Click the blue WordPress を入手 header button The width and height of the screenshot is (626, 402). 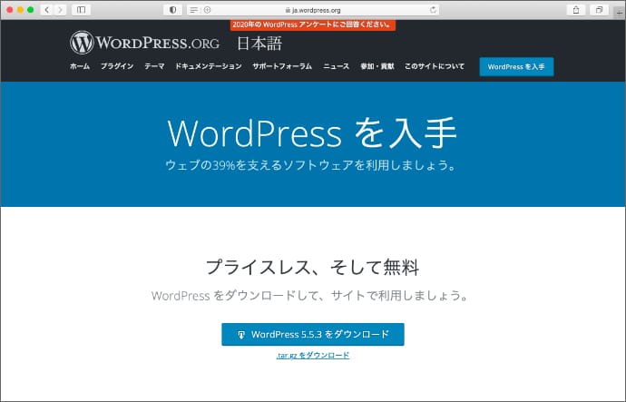[x=516, y=66]
